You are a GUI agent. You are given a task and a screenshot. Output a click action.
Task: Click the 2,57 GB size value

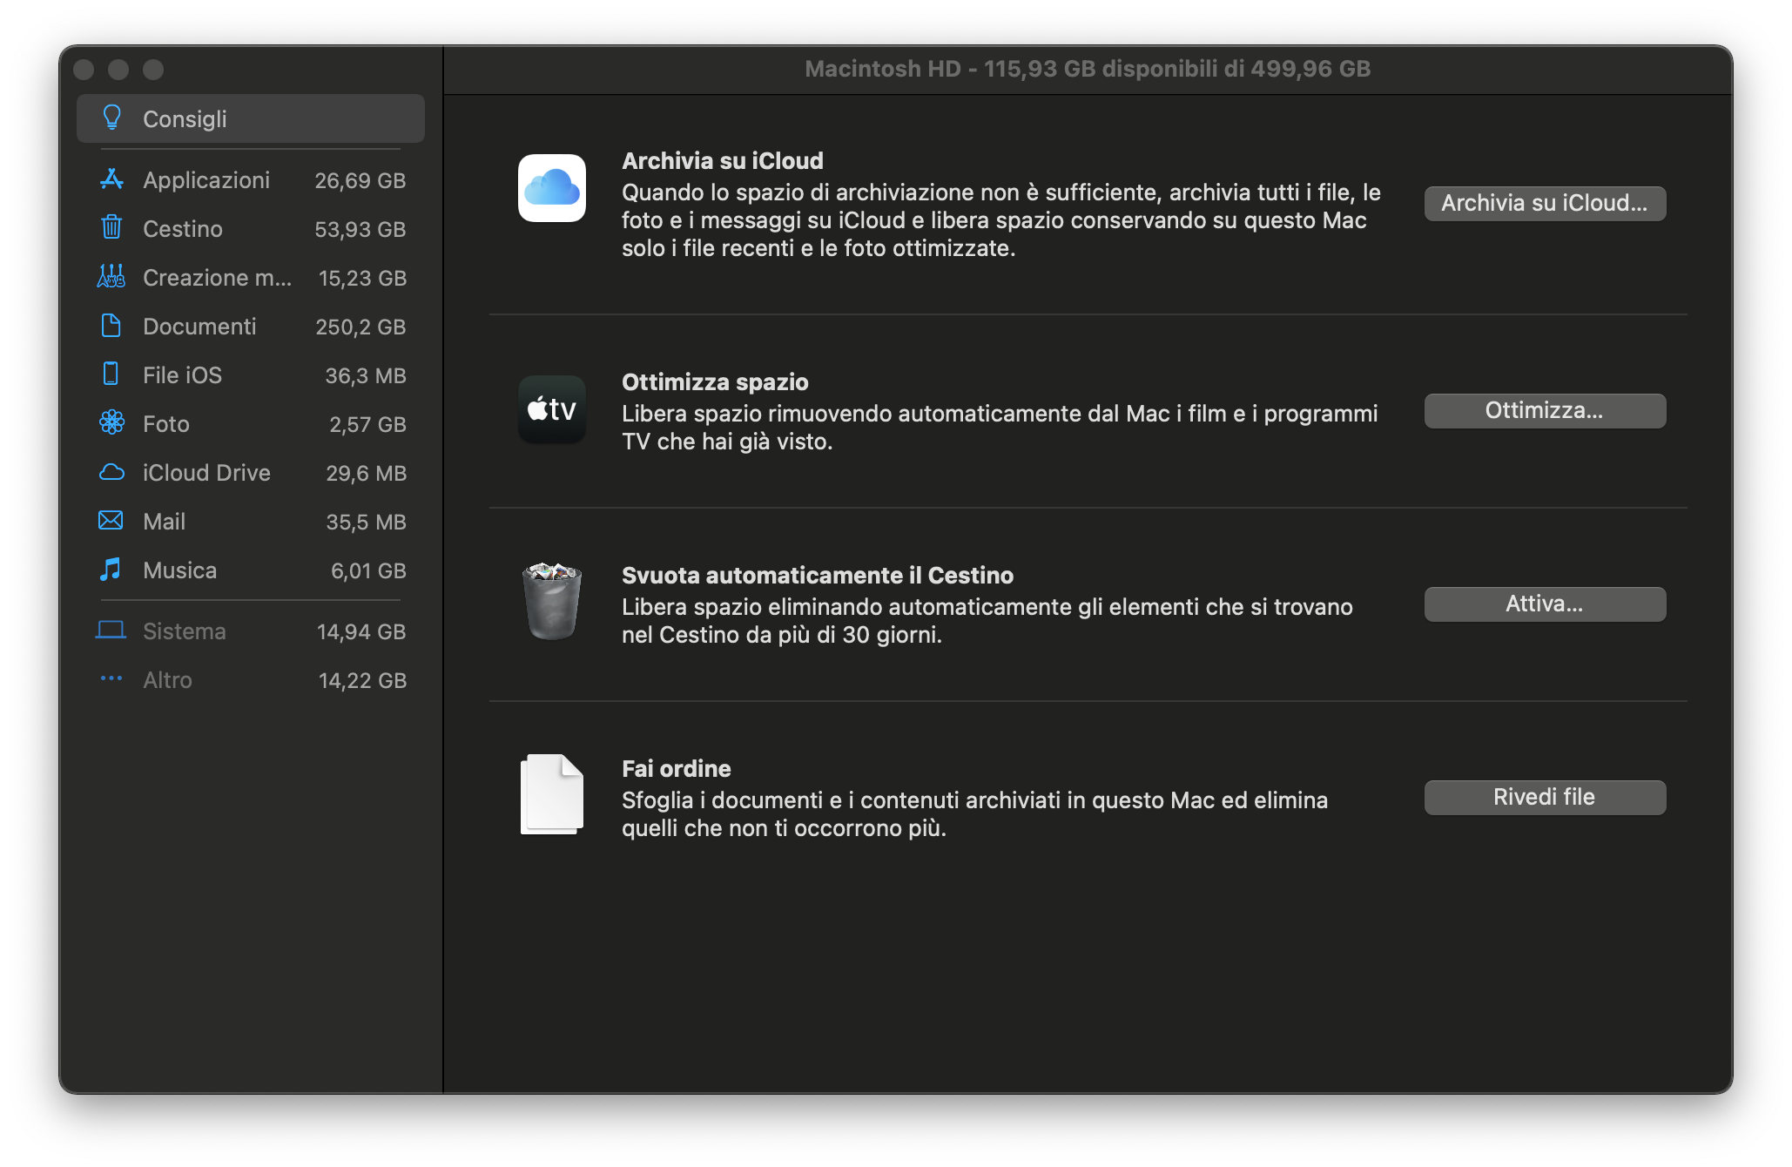pos(367,424)
